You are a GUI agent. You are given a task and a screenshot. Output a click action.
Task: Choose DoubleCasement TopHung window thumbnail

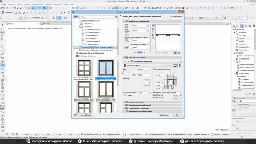(x=84, y=70)
